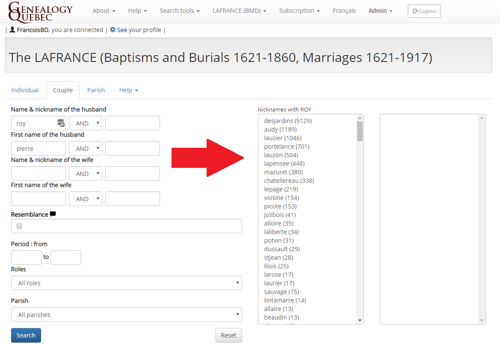Click the wife name first input field
This screenshot has height=349, width=500.
tap(38, 173)
